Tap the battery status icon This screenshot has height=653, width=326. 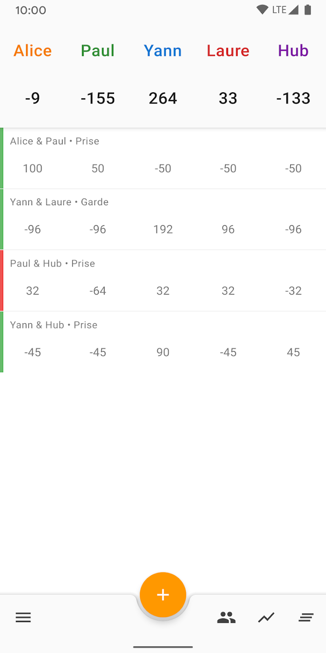pos(307,10)
